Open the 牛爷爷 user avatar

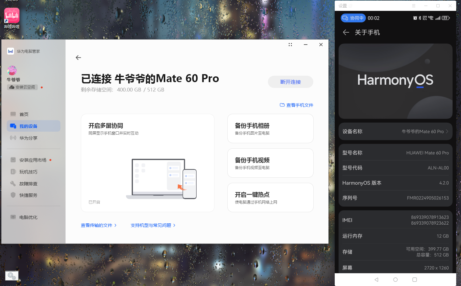point(12,70)
